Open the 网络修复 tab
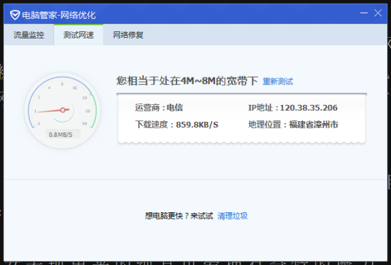This screenshot has width=391, height=265. 128,35
